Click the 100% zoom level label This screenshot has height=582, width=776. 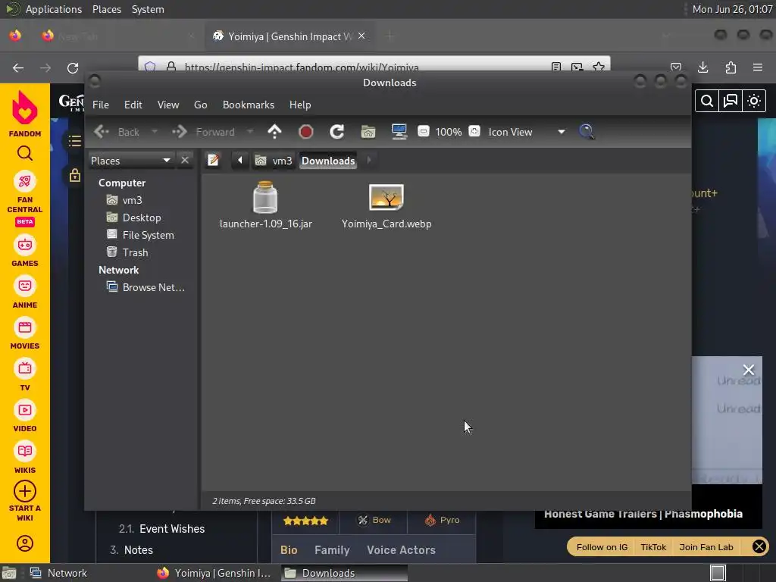click(x=449, y=132)
